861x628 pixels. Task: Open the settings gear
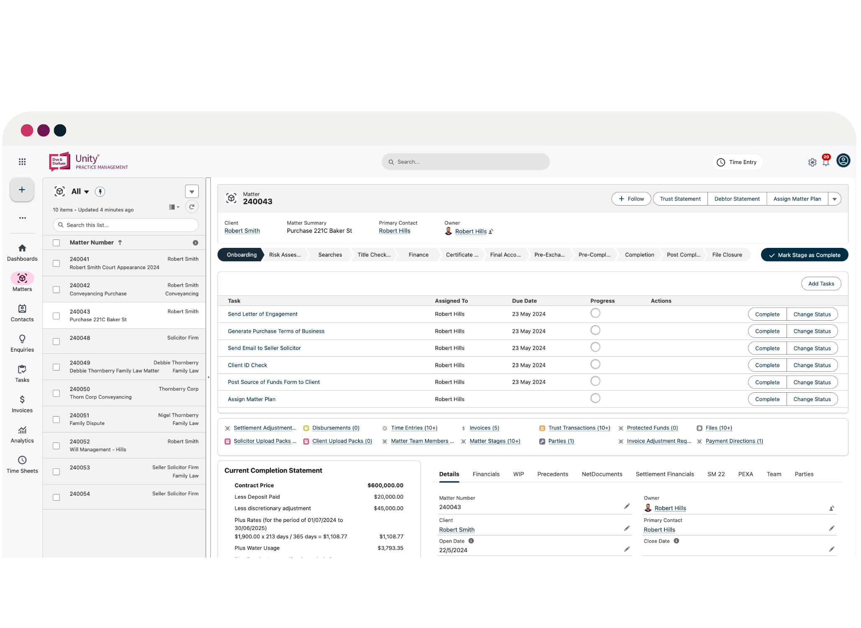[812, 162]
